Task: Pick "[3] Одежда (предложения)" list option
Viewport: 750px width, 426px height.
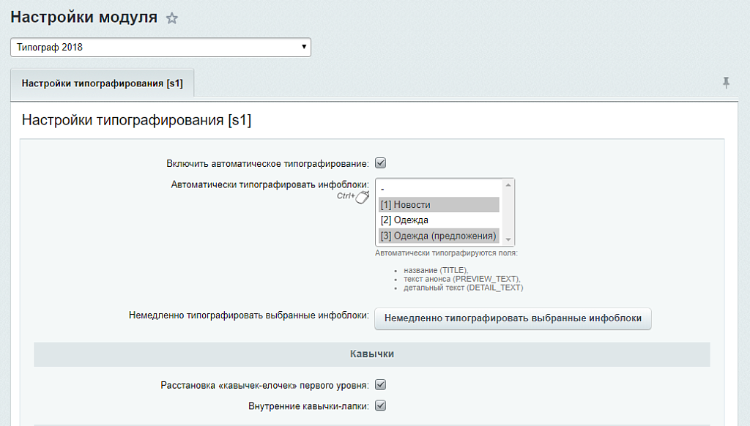Action: [x=439, y=236]
